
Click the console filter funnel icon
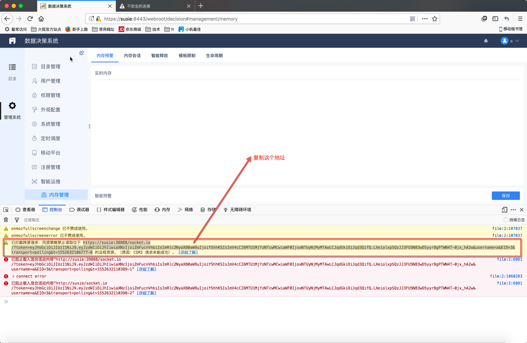17,220
